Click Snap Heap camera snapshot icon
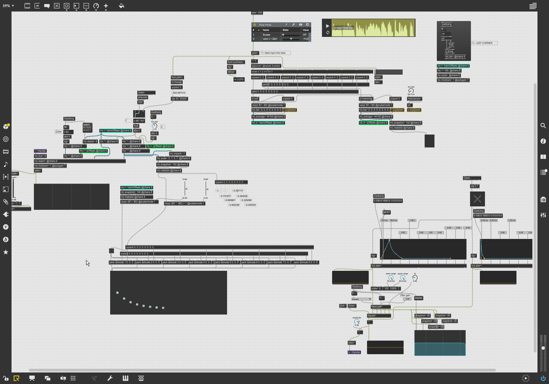This screenshot has height=384, width=549. click(301, 24)
